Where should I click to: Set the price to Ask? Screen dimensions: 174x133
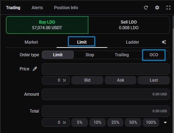tap(121, 80)
